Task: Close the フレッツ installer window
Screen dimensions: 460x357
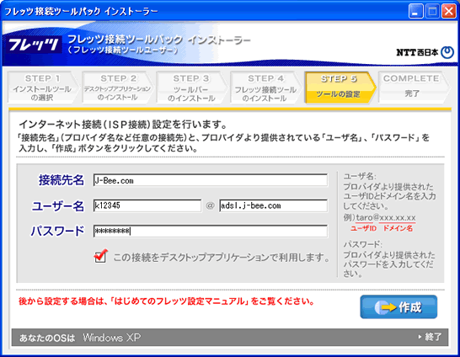Action: click(x=449, y=12)
